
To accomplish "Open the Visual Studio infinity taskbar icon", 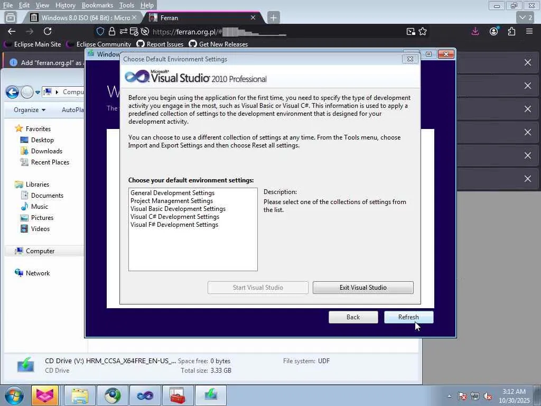I will point(145,395).
